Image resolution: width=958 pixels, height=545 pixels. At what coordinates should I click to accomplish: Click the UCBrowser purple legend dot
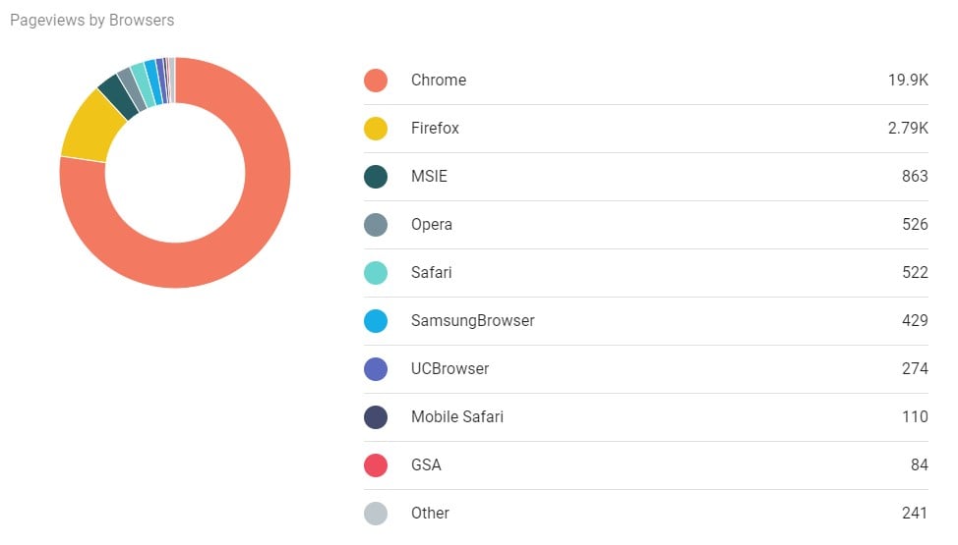coord(376,369)
